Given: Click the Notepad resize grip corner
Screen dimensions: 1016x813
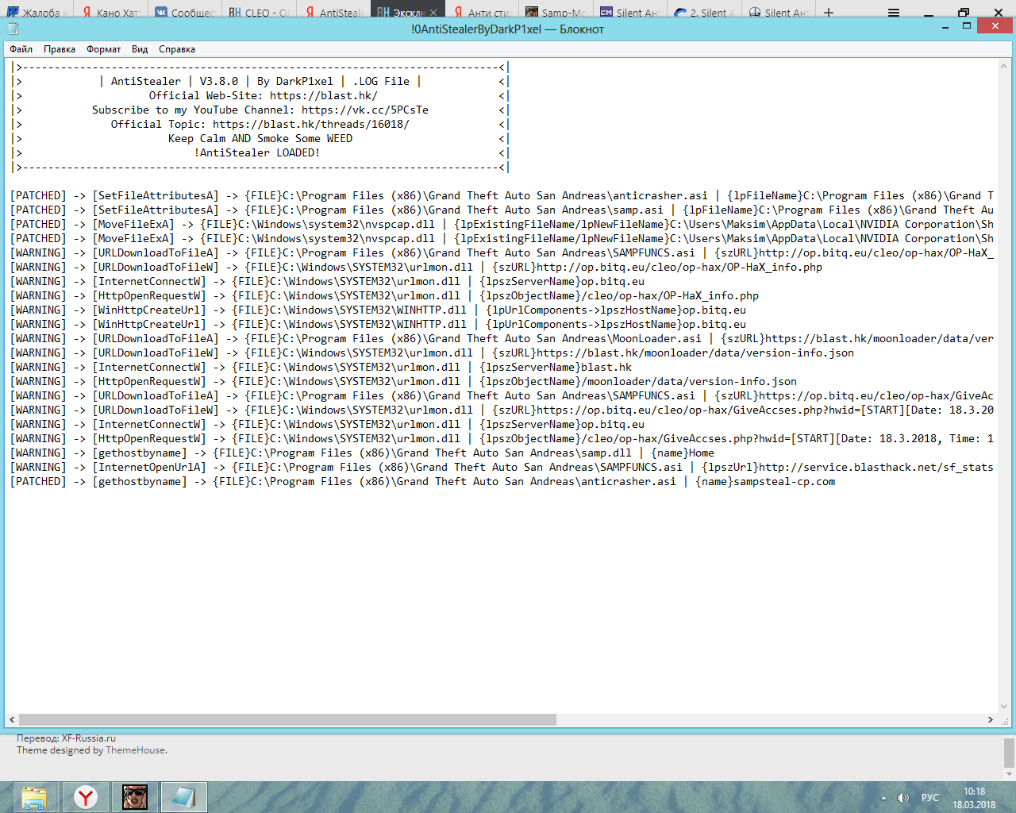Looking at the screenshot, I should click(x=1004, y=720).
